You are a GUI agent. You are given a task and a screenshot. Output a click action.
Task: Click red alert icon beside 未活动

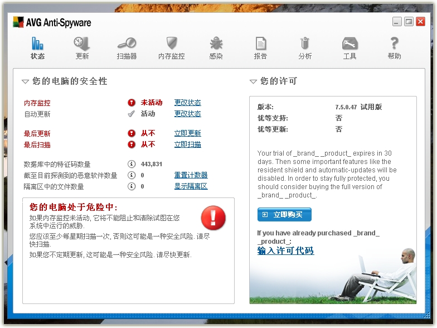coord(132,103)
